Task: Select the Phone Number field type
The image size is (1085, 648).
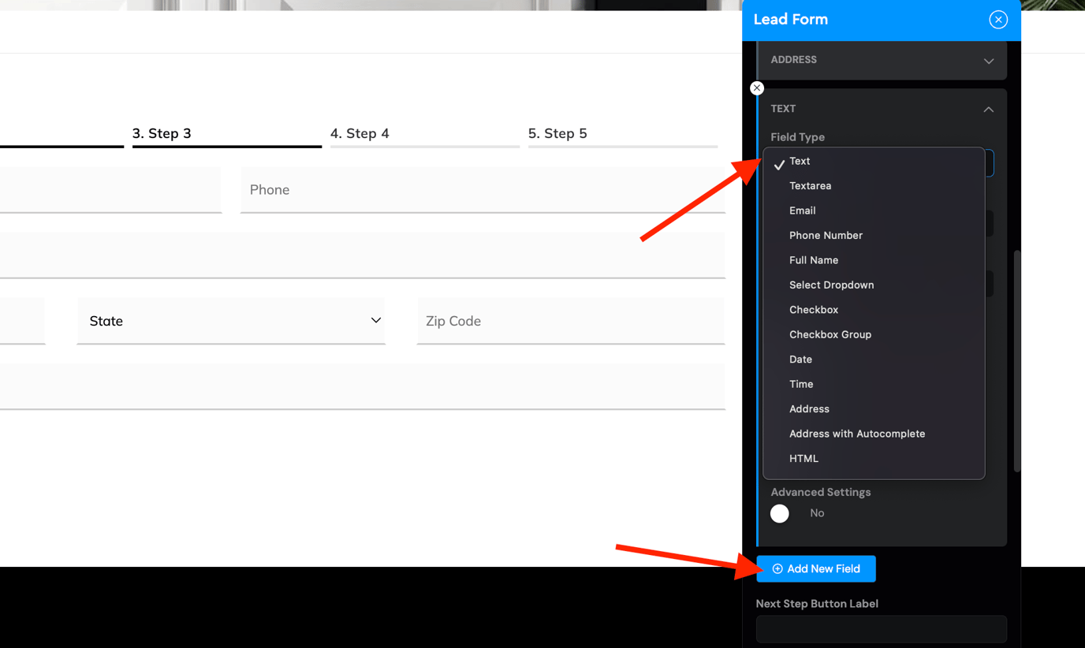Action: coord(826,235)
